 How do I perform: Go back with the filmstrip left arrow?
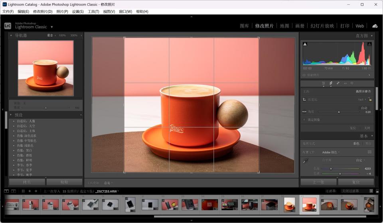30,191
